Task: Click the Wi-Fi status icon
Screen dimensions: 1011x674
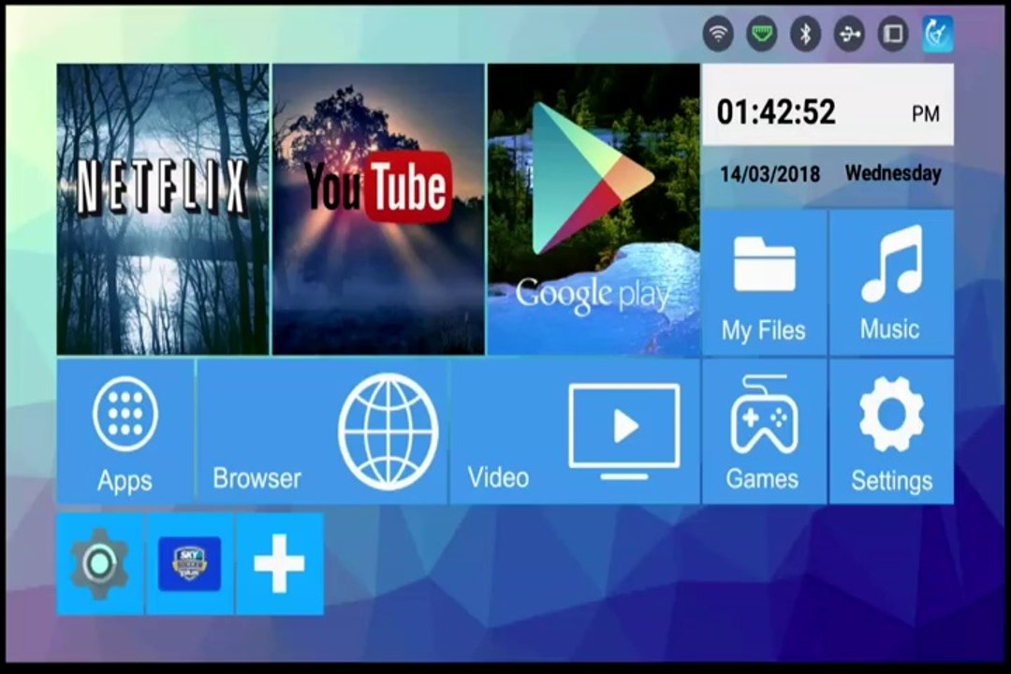Action: pos(718,34)
